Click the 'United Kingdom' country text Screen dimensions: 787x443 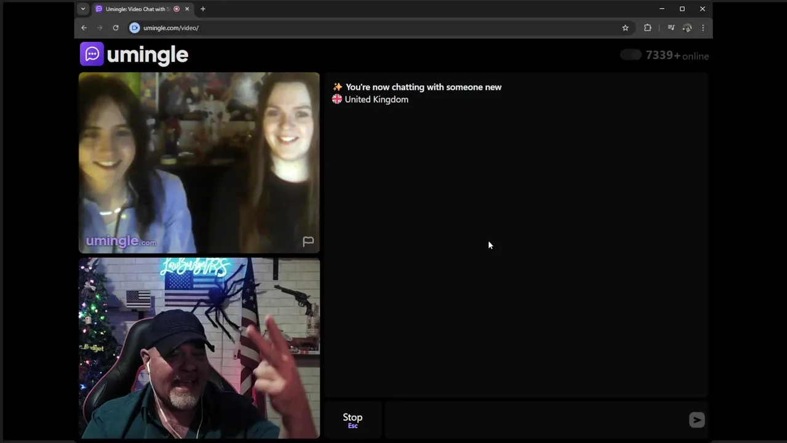click(376, 100)
